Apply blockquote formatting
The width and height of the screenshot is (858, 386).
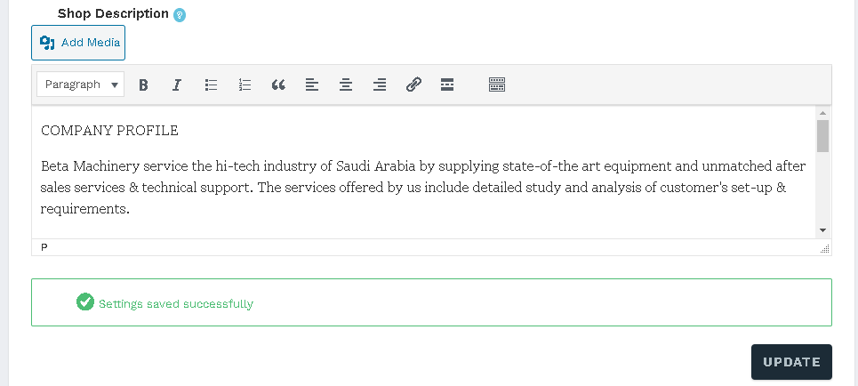tap(278, 84)
